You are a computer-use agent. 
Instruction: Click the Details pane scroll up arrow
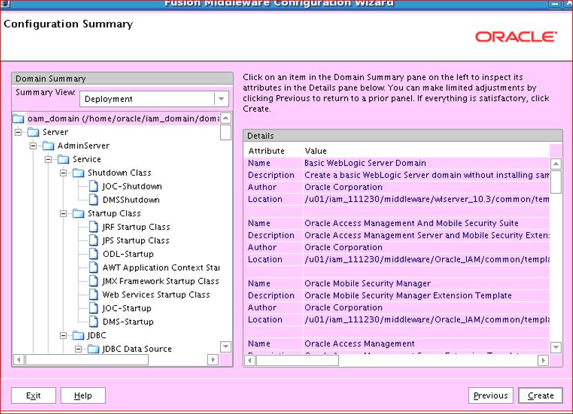coord(556,163)
